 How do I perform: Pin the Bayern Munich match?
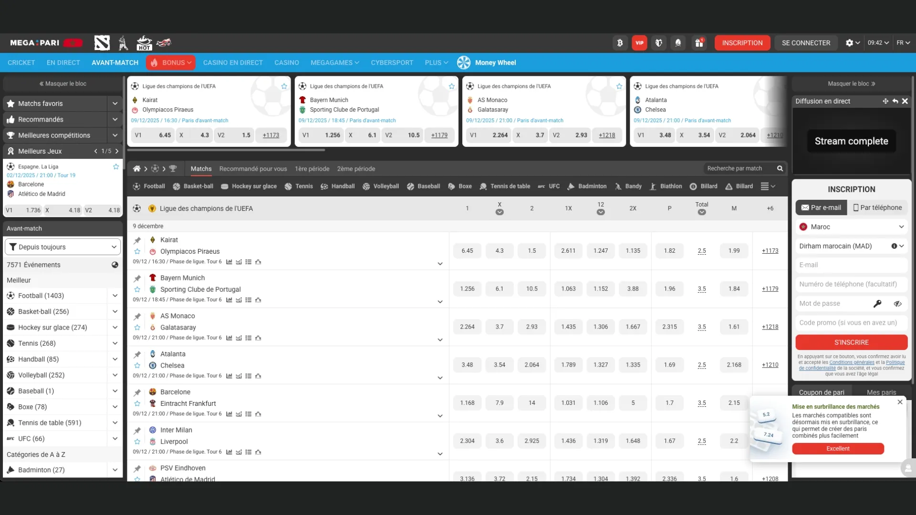(x=137, y=278)
